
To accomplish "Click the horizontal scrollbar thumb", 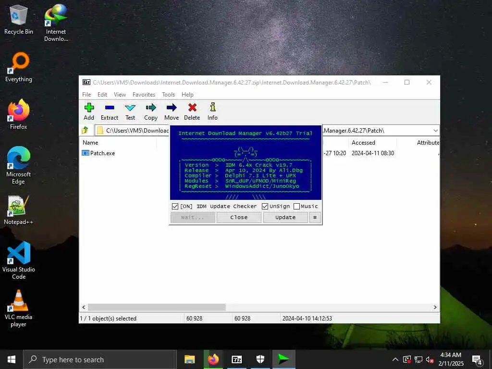I will (157, 307).
